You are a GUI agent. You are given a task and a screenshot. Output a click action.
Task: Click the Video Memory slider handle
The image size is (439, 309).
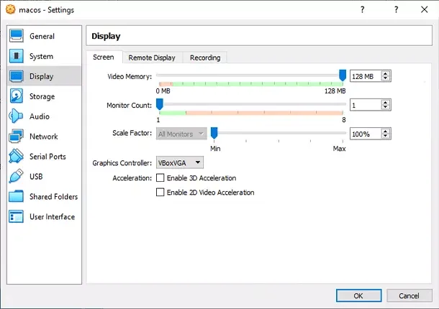click(343, 75)
